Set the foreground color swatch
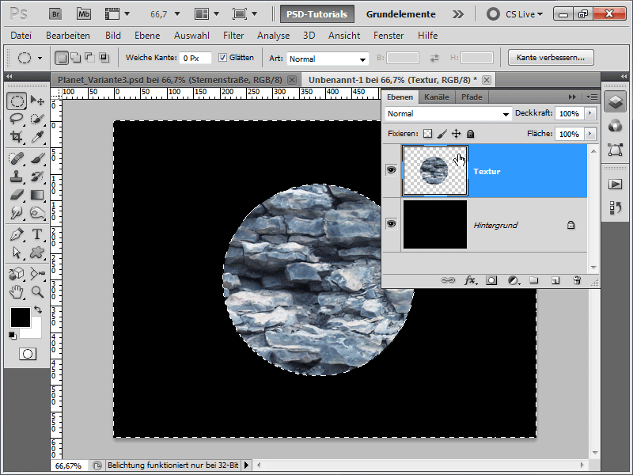This screenshot has height=475, width=633. click(21, 317)
